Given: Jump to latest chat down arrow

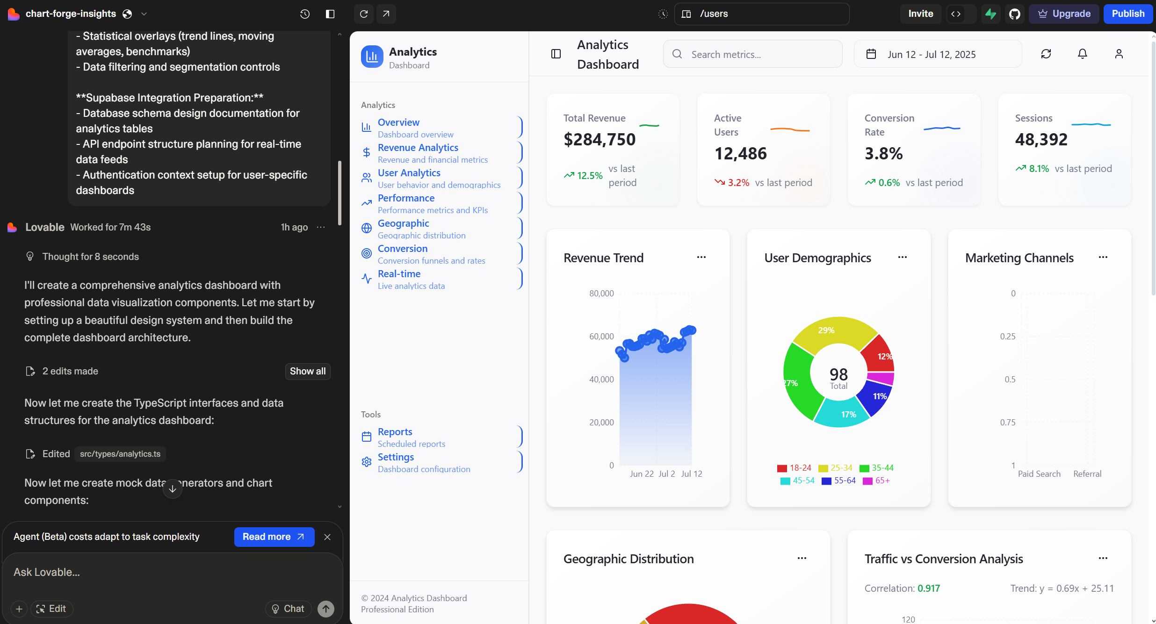Looking at the screenshot, I should coord(173,489).
